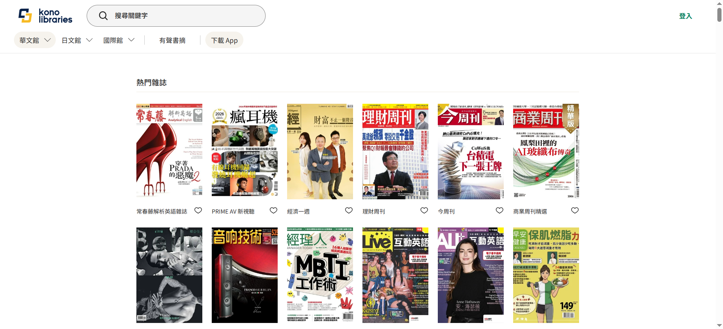723x329 pixels.
Task: Click the 理財周刊 title link
Action: pyautogui.click(x=374, y=212)
